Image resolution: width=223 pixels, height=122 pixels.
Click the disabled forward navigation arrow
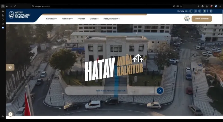pos(11,6)
